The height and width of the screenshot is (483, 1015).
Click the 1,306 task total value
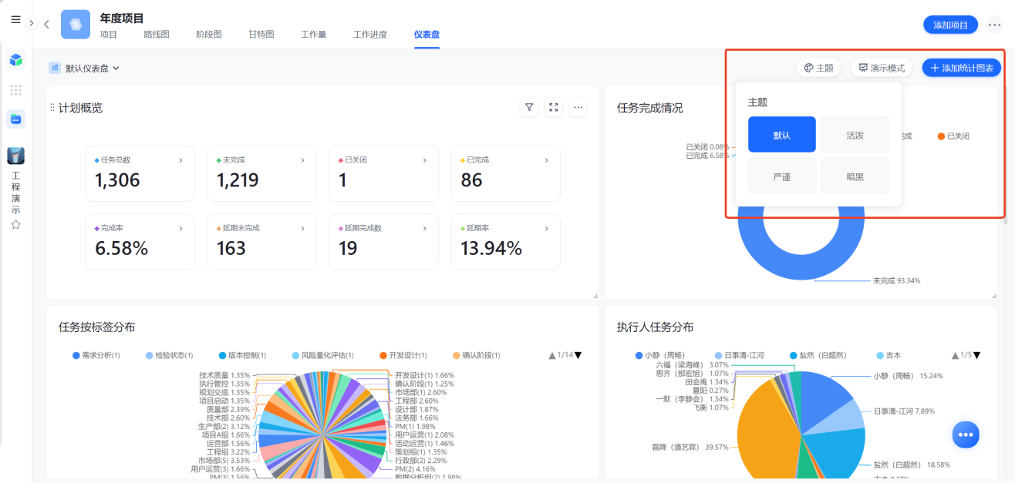(117, 180)
